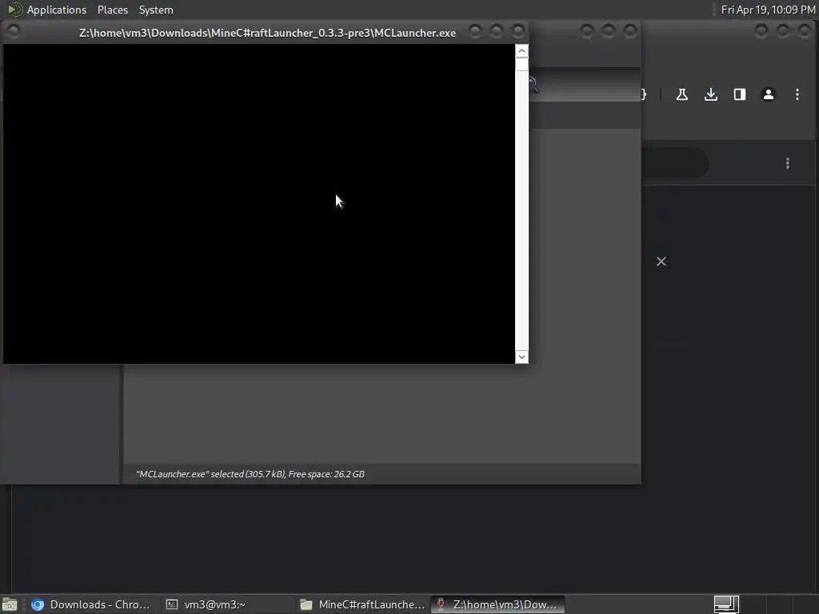Open Chrome main three-dot menu
Viewport: 819px width, 614px height.
click(x=797, y=94)
